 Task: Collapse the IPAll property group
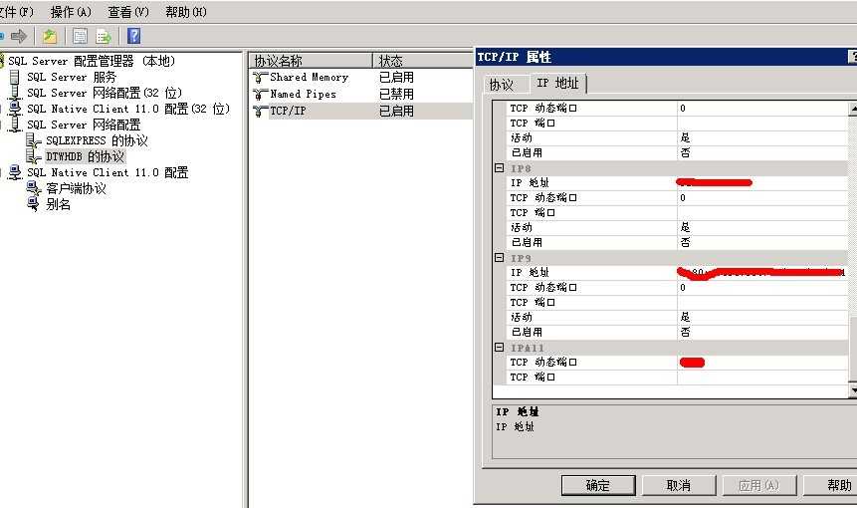click(x=499, y=347)
